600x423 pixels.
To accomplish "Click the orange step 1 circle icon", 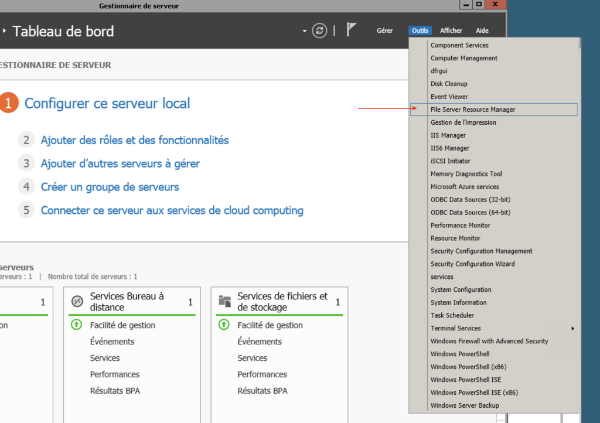I will pos(8,103).
